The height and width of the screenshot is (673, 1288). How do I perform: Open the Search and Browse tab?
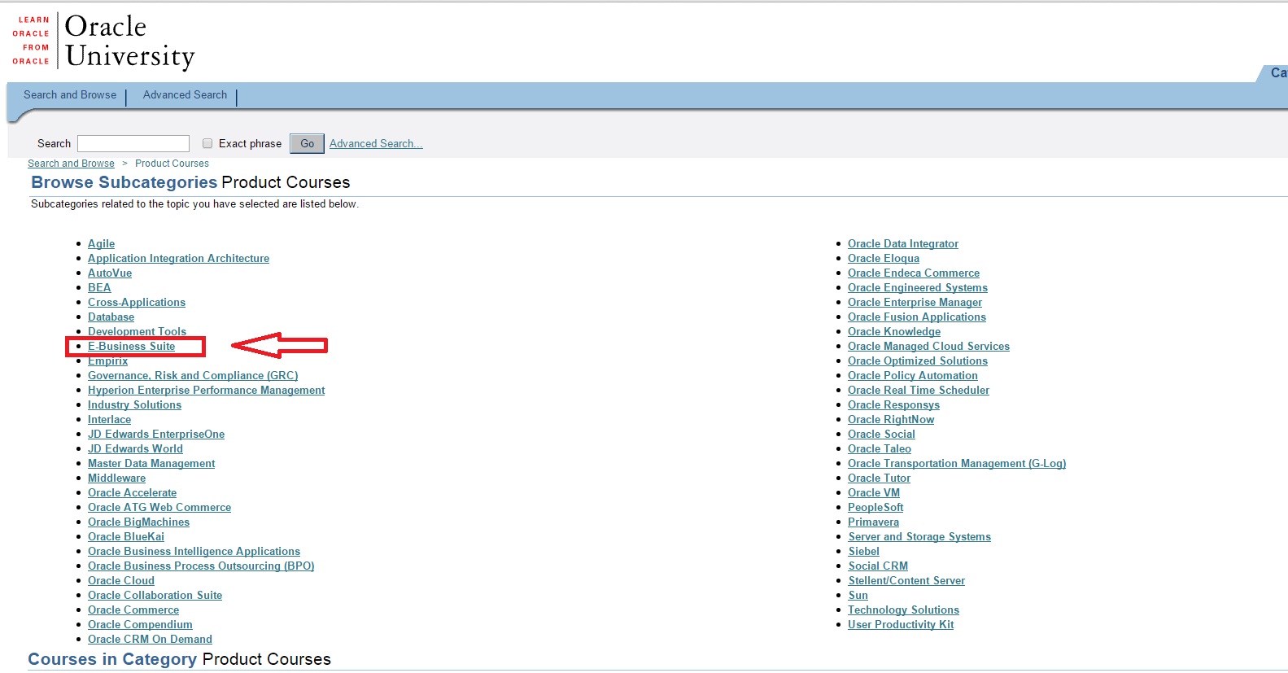point(70,95)
